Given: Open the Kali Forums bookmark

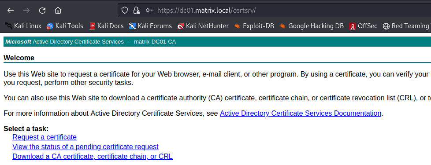Looking at the screenshot, I should pyautogui.click(x=150, y=26).
